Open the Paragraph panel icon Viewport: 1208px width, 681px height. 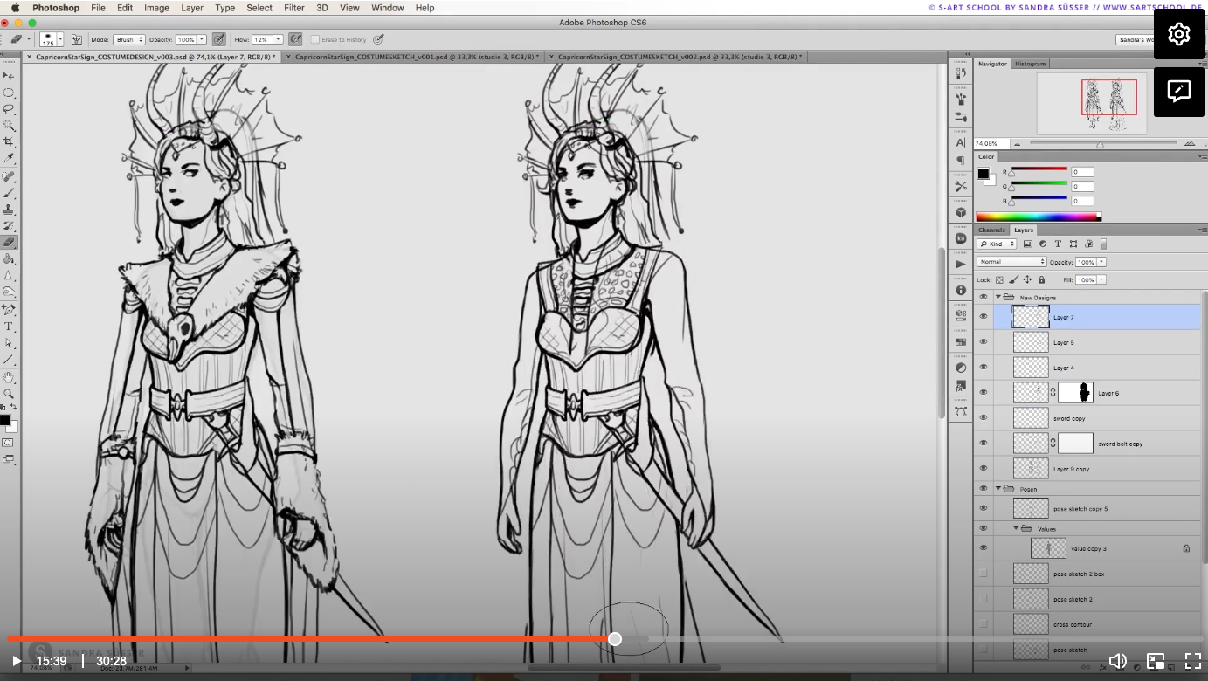pos(961,161)
